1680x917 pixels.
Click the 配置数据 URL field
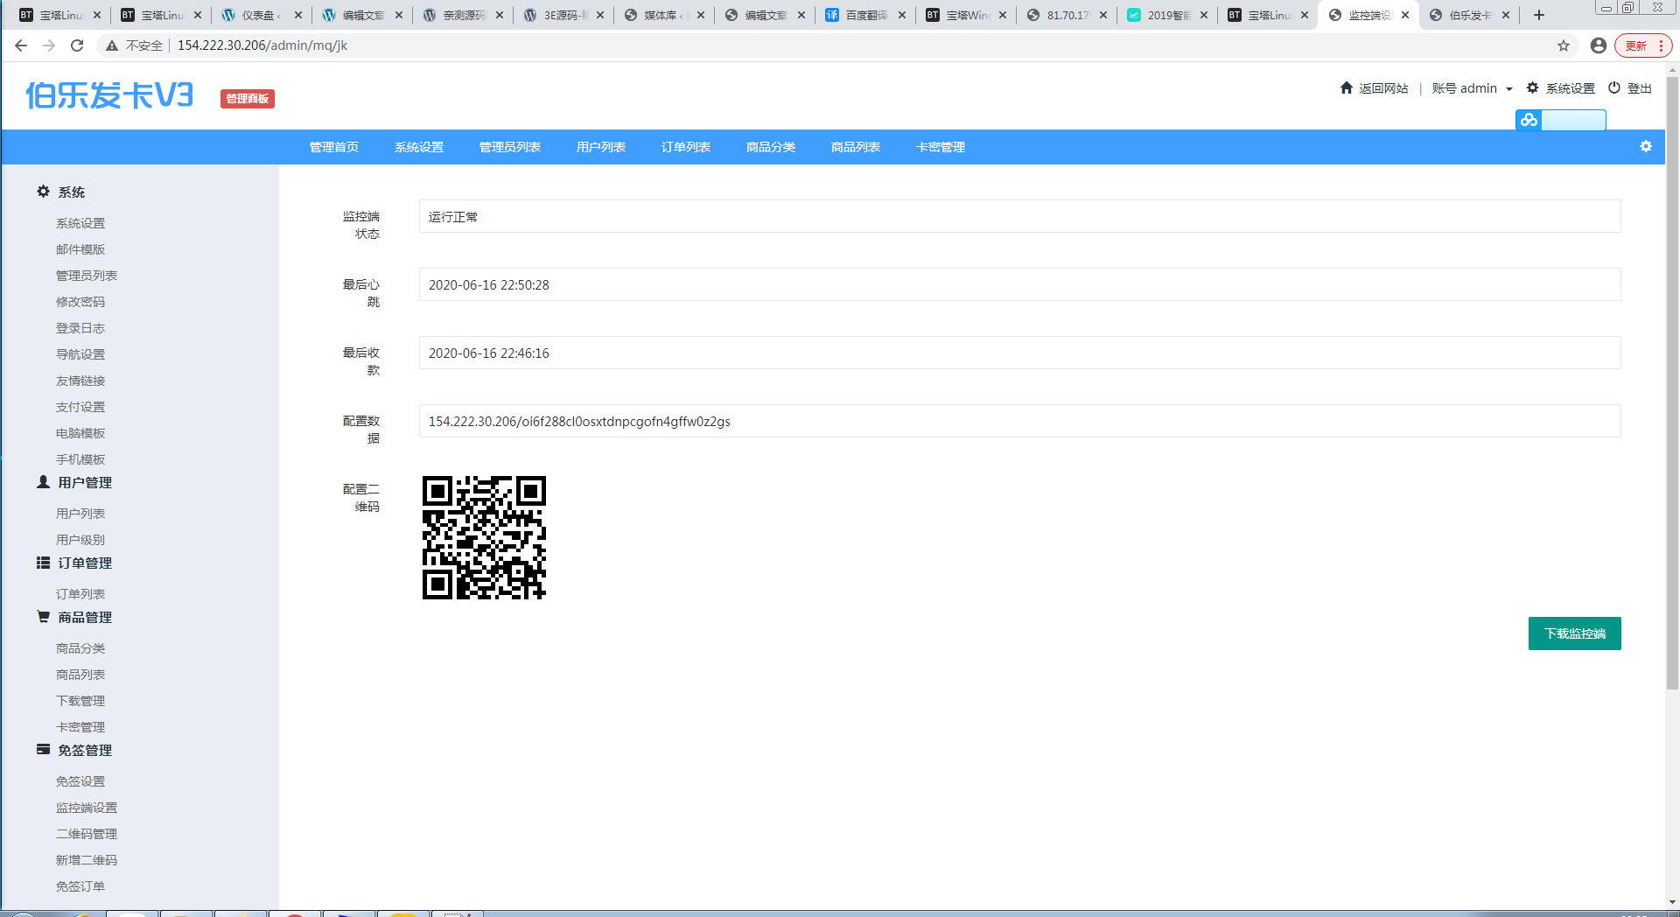tap(1019, 421)
